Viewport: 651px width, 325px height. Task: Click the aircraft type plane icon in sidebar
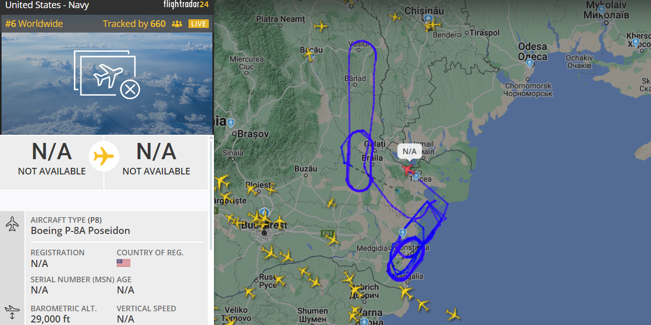(12, 224)
